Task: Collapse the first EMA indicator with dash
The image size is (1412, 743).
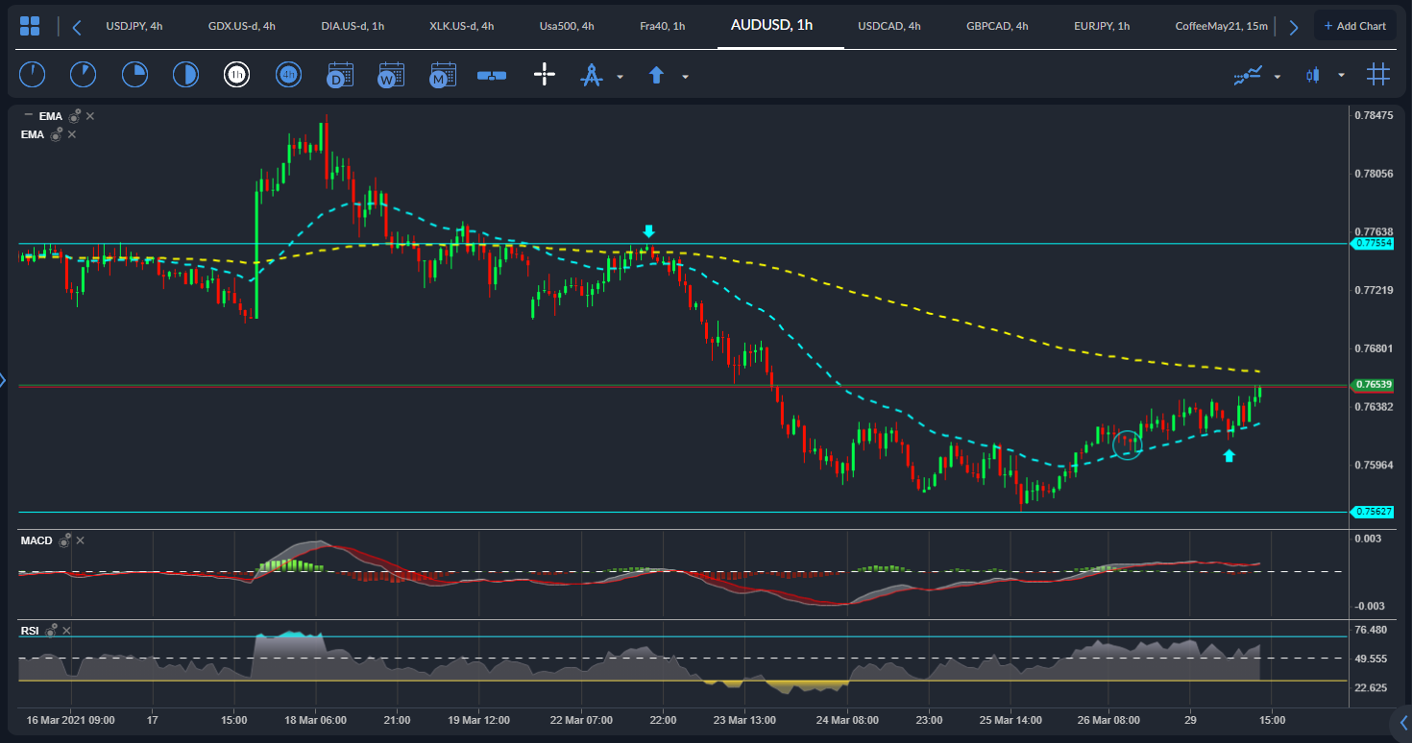Action: 28,116
